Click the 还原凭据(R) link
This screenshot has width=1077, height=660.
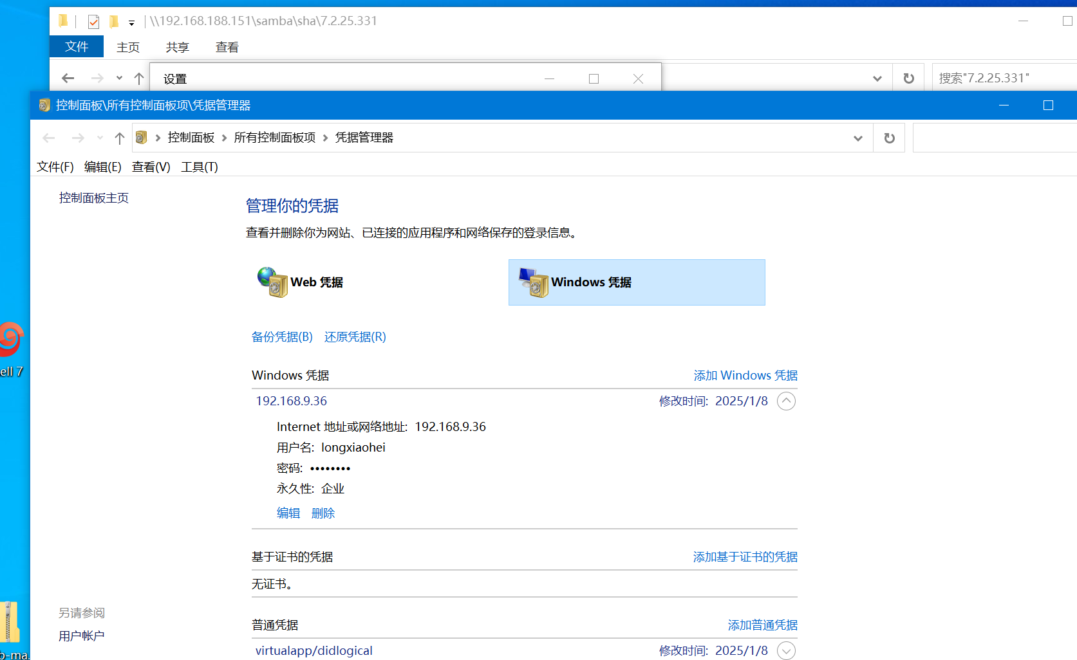355,337
